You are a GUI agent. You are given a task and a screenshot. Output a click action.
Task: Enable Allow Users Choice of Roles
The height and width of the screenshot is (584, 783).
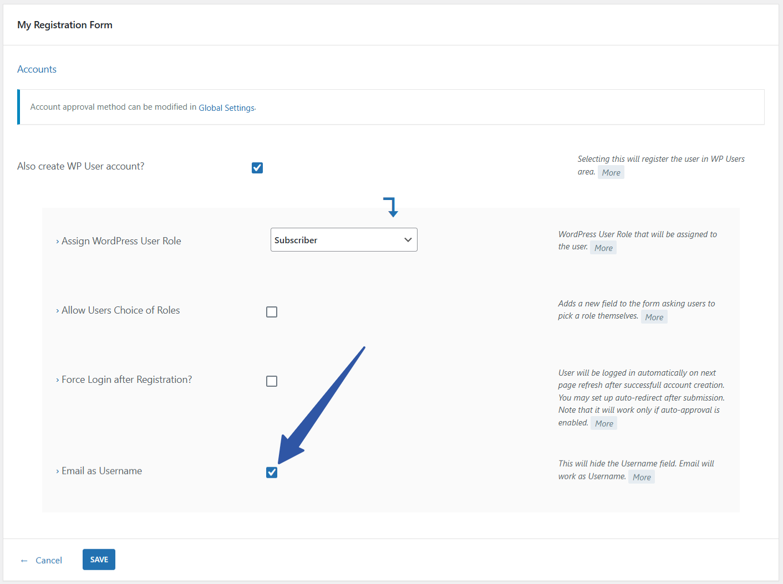272,312
